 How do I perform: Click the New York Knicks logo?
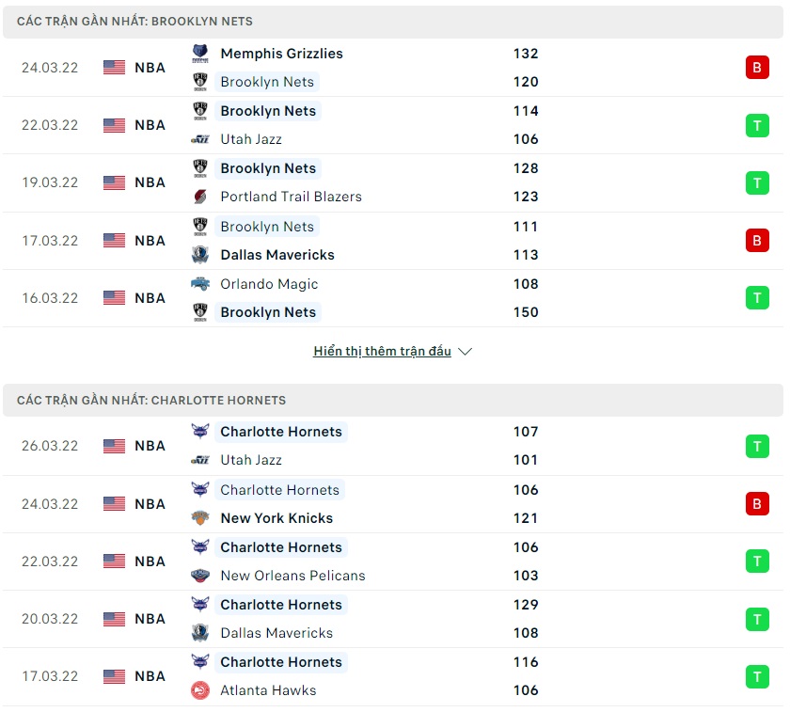(x=200, y=518)
